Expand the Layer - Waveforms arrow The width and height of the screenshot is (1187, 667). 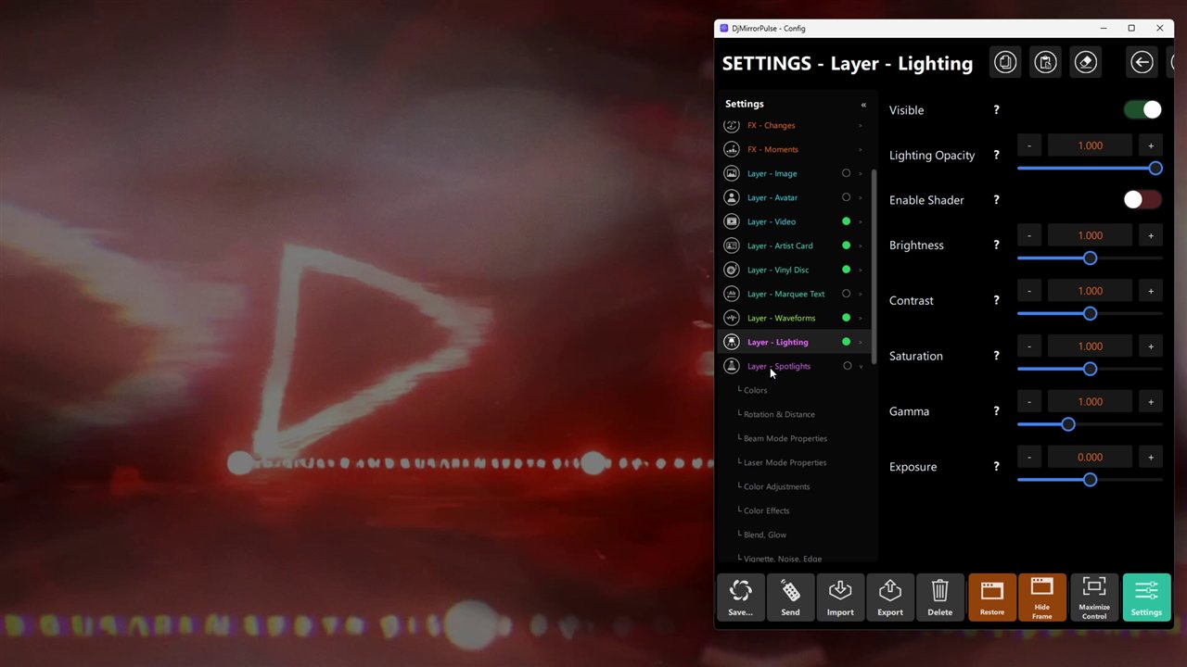[861, 318]
